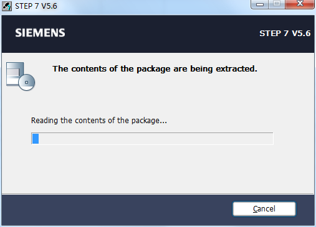Viewport: 316px width, 227px height.
Task: Click the dark footer bar left of Cancel
Action: pyautogui.click(x=117, y=210)
